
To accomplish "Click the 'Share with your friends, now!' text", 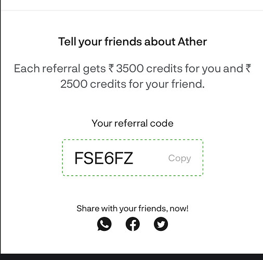I will (133, 209).
